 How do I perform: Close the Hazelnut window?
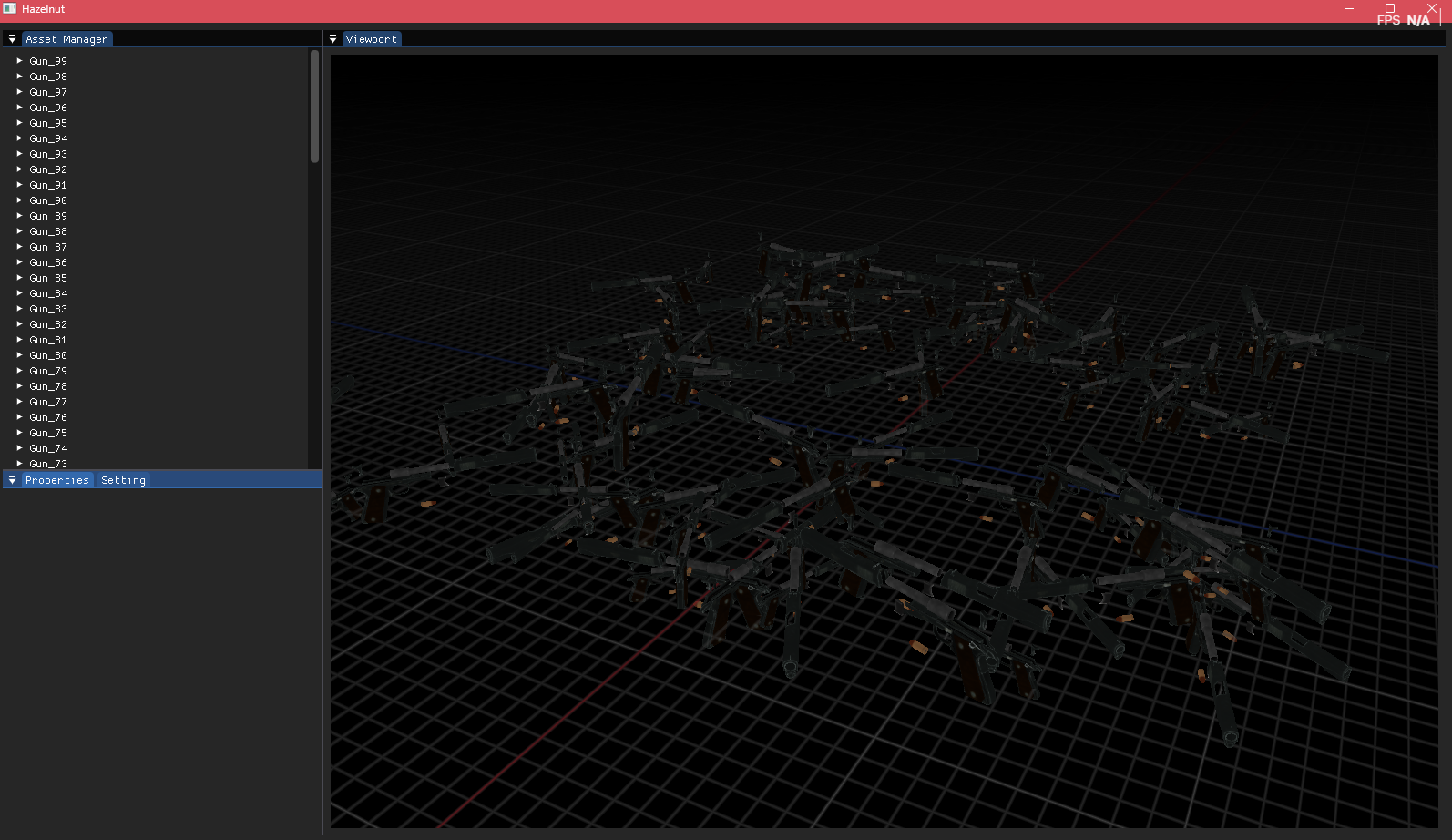coord(1431,8)
